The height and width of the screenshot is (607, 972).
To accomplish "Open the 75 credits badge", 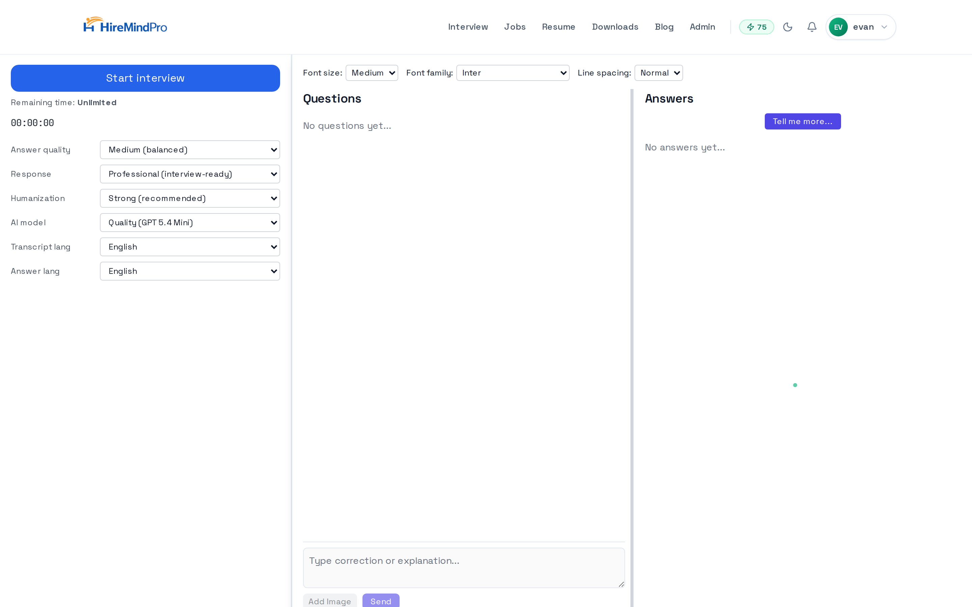I will [756, 27].
